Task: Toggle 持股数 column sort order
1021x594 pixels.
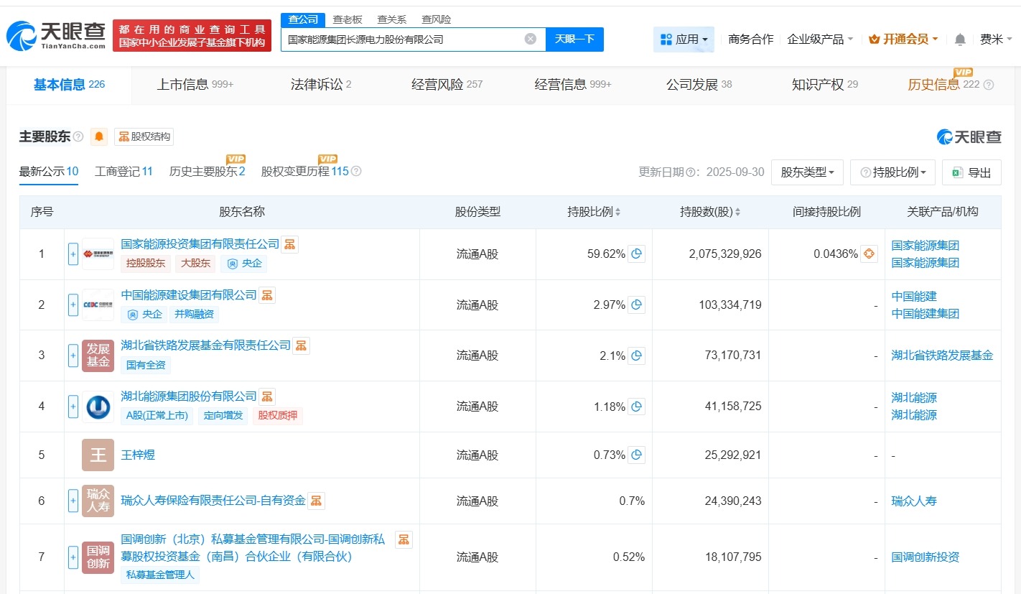Action: coord(740,211)
